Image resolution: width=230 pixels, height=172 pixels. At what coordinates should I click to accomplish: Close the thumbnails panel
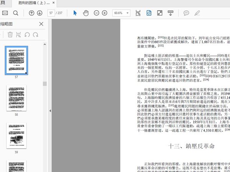41,24
